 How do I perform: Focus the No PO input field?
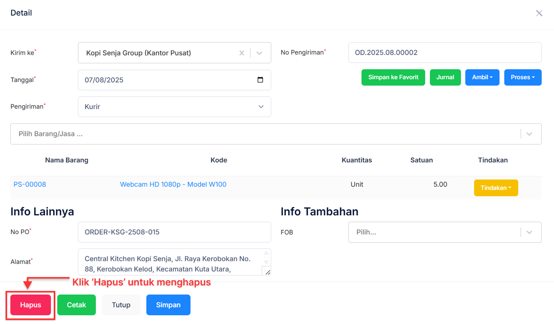[174, 232]
